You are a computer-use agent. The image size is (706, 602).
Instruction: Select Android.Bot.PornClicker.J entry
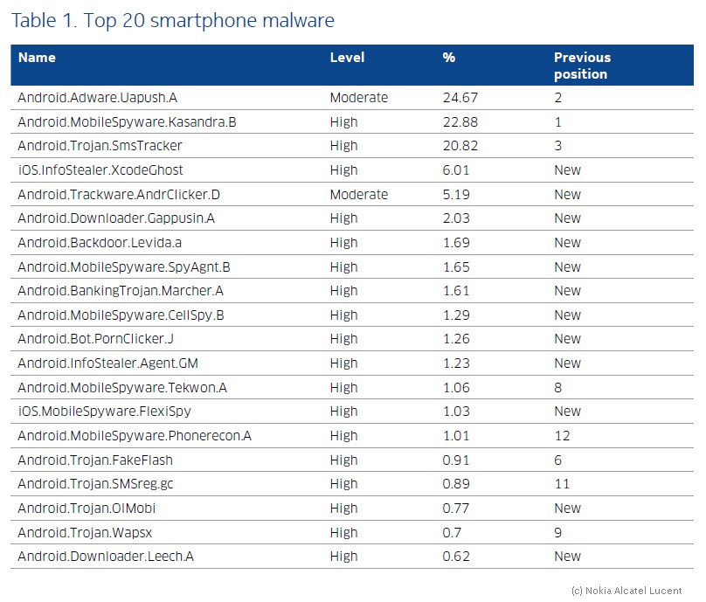95,339
